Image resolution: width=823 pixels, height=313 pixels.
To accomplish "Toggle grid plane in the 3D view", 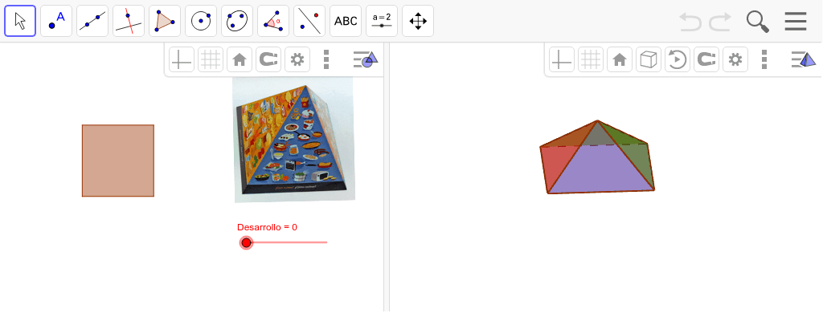I will pyautogui.click(x=591, y=59).
